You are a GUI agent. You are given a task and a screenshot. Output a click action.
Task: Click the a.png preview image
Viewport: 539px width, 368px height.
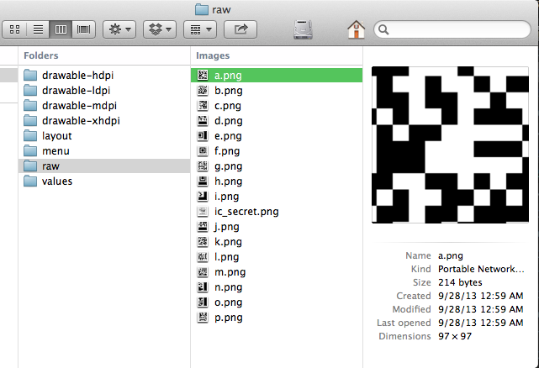[x=451, y=145]
